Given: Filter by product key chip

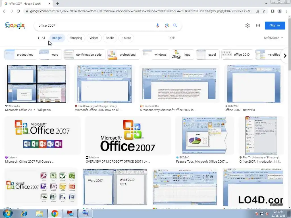Looking at the screenshot, I should pos(20,54).
